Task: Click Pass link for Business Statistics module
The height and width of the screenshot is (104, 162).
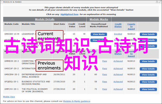Action: (x=105, y=82)
